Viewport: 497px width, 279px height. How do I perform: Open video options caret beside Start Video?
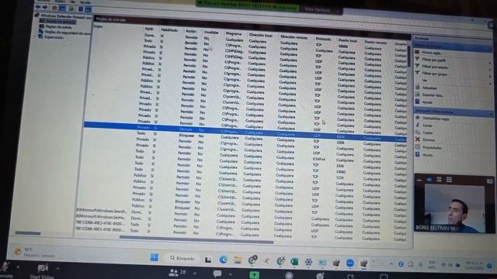pyautogui.click(x=58, y=269)
